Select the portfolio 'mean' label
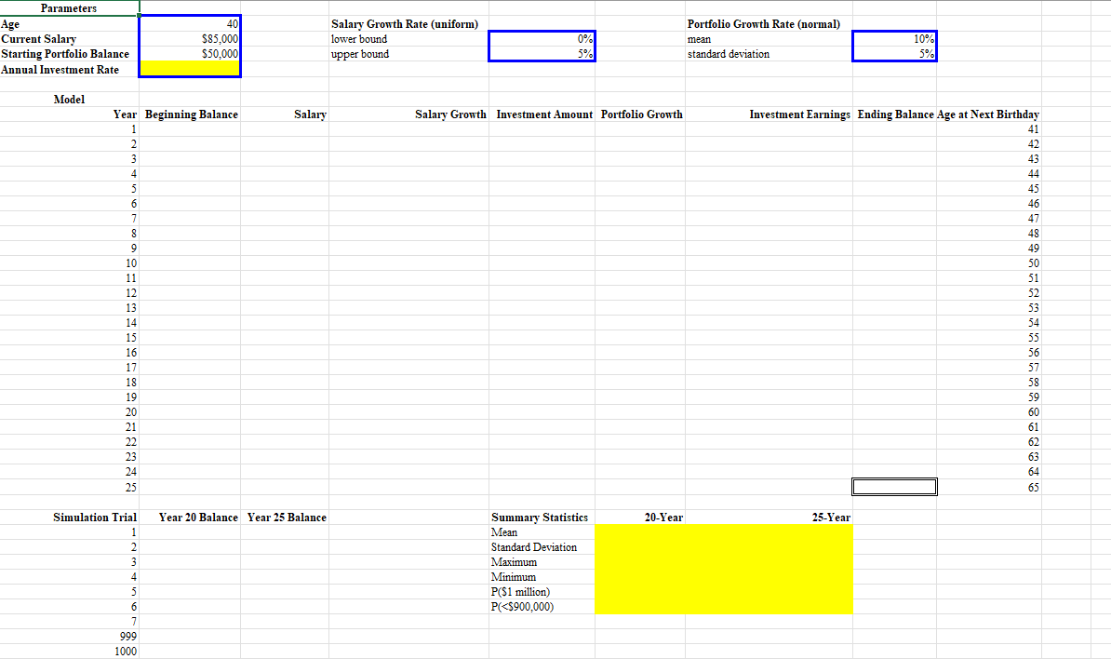Image resolution: width=1111 pixels, height=659 pixels. click(x=700, y=39)
